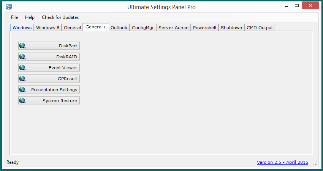Show the CMD Output tab
323x171 pixels.
tap(260, 28)
